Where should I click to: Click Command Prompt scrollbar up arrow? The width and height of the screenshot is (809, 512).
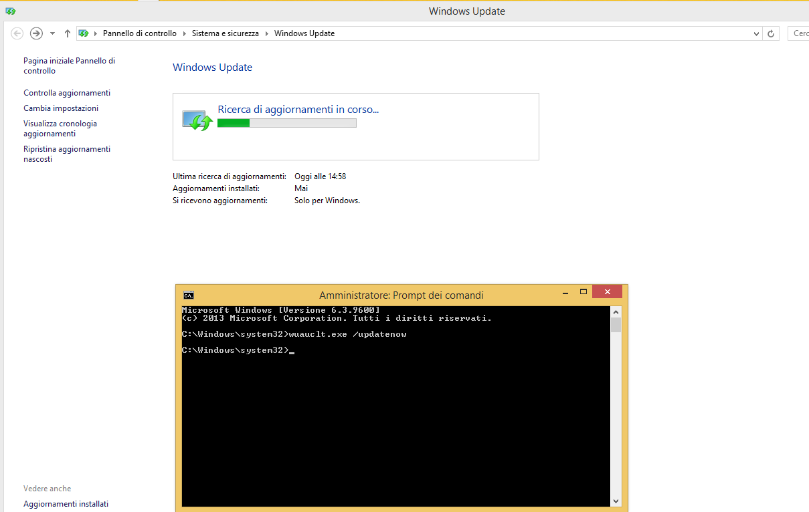click(x=616, y=311)
